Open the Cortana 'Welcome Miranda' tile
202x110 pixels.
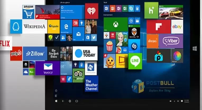pyautogui.click(x=72, y=12)
